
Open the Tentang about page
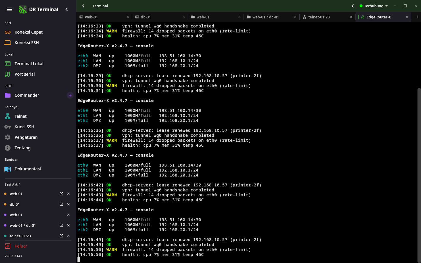tap(38, 148)
